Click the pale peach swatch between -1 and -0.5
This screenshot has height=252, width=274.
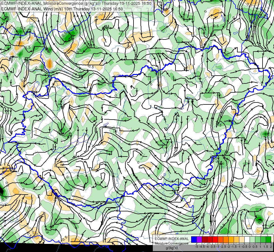coord(242,239)
